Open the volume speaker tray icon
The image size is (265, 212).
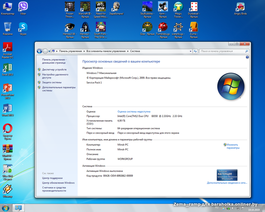click(x=233, y=208)
